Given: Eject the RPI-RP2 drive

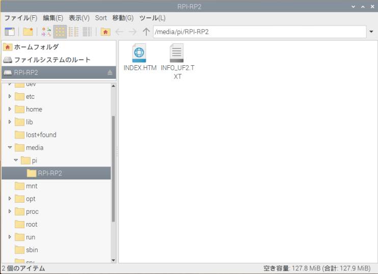Looking at the screenshot, I should [x=110, y=72].
